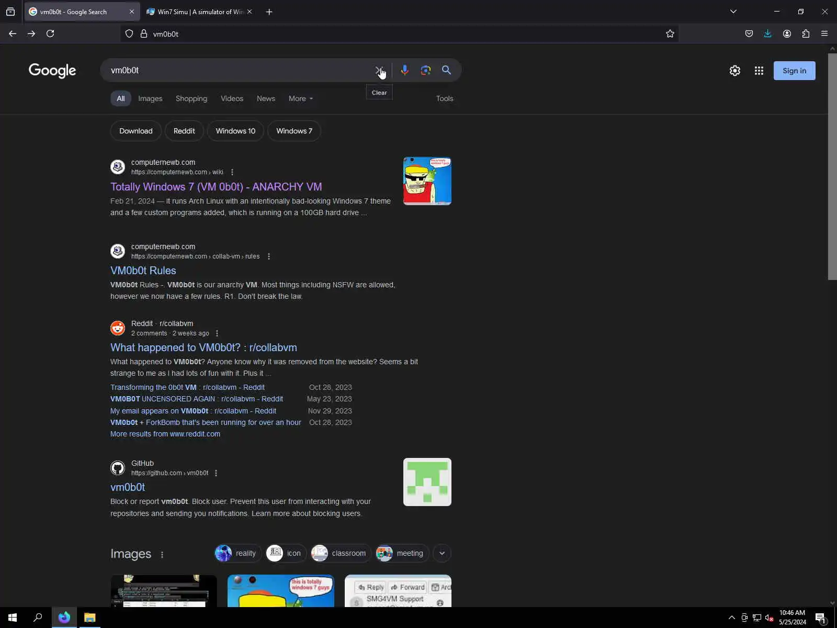Viewport: 837px width, 628px height.
Task: Switch to Shopping results
Action: (191, 98)
